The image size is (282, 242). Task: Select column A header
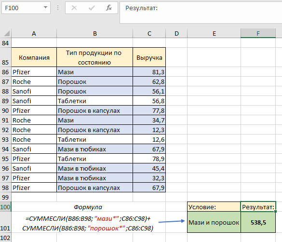tap(34, 33)
